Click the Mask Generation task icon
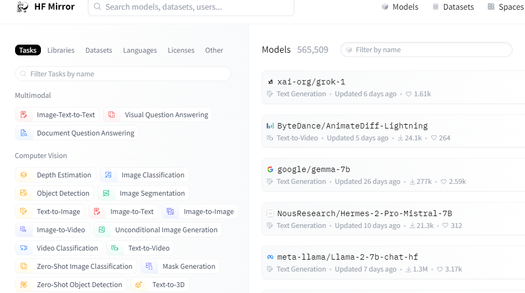 [149, 267]
